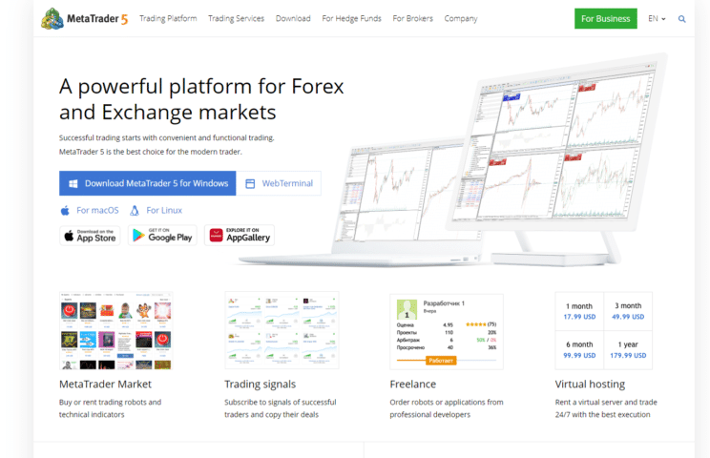The image size is (710, 458).
Task: Click the MetaTrader Market heading
Action: pyautogui.click(x=105, y=385)
